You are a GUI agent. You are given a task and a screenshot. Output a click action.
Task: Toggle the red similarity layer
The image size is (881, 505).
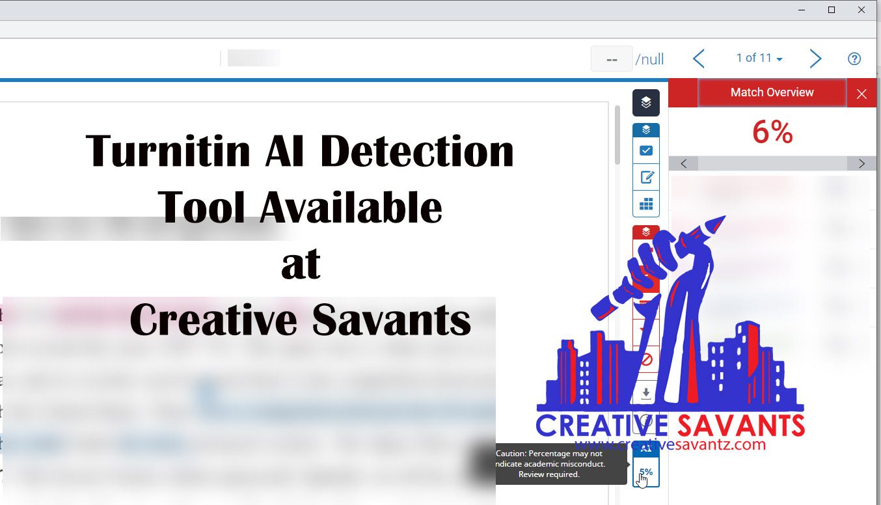[645, 231]
